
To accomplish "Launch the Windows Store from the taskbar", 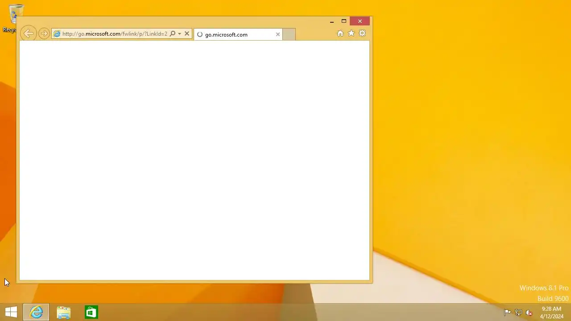I will point(91,312).
